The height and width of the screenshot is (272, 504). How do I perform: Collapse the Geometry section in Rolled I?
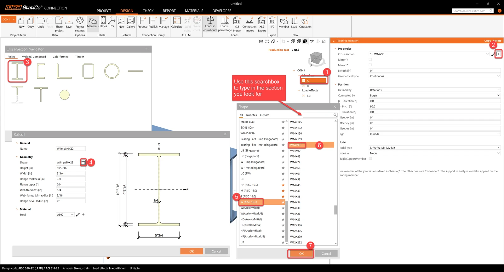tap(17, 157)
